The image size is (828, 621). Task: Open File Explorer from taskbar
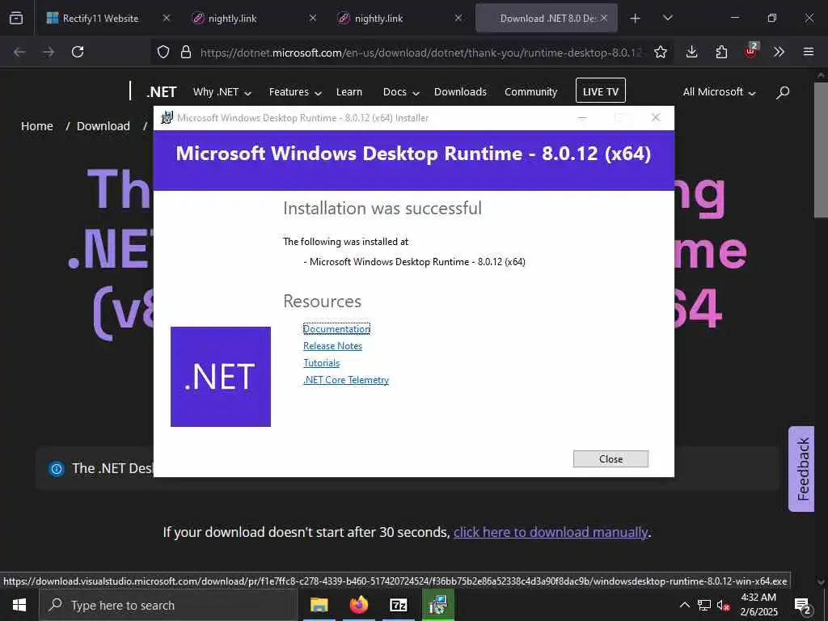tap(319, 605)
